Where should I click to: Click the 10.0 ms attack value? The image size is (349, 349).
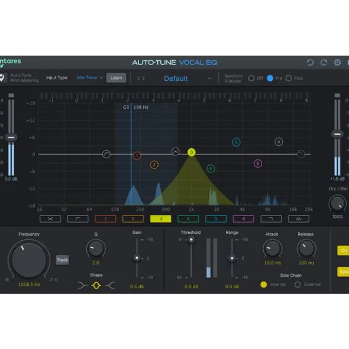272,263
